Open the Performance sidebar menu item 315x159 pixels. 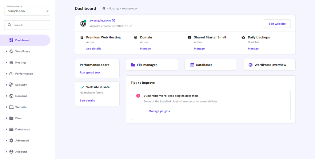point(24,74)
